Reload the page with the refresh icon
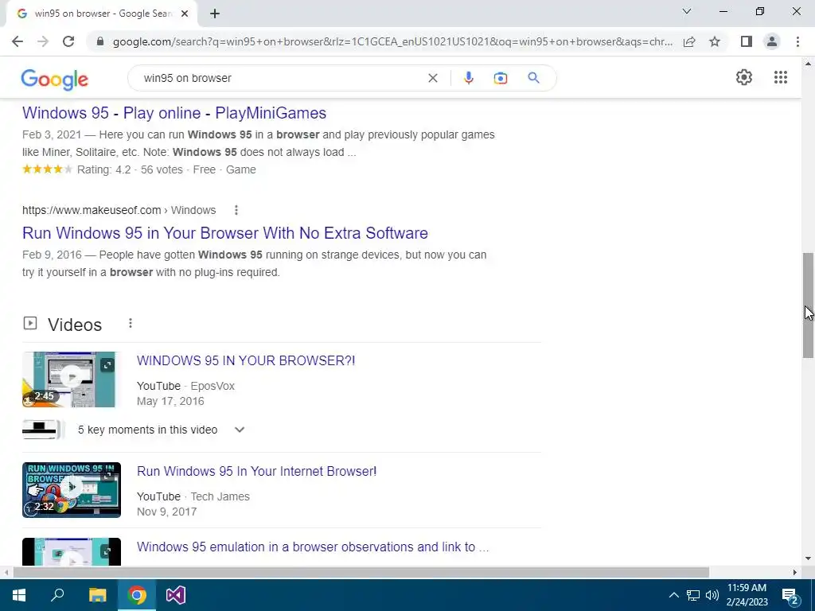The width and height of the screenshot is (815, 611). (x=68, y=41)
